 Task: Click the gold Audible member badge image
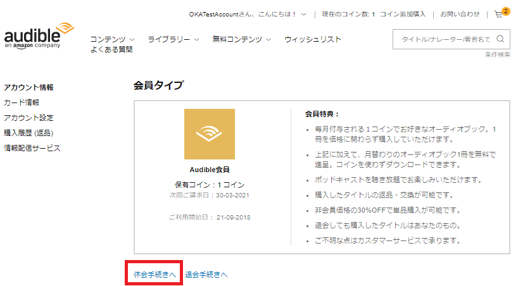point(210,134)
